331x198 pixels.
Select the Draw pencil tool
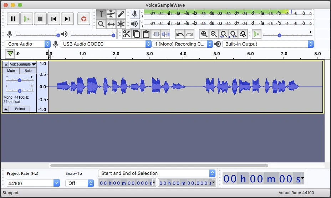tap(121, 14)
